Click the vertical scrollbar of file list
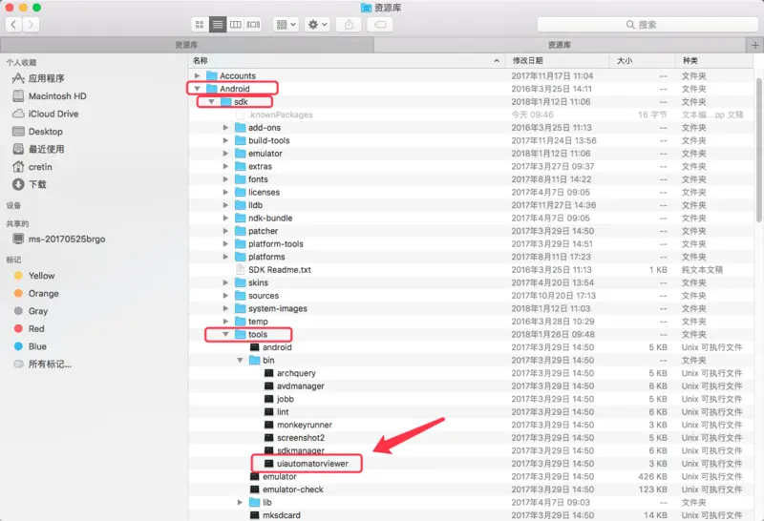 pos(759,150)
